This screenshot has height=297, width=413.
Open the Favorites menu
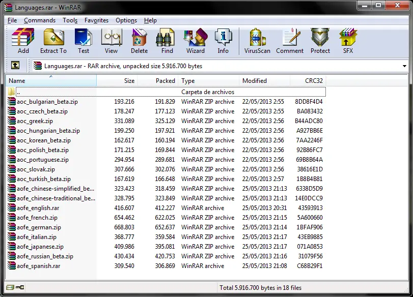point(96,20)
